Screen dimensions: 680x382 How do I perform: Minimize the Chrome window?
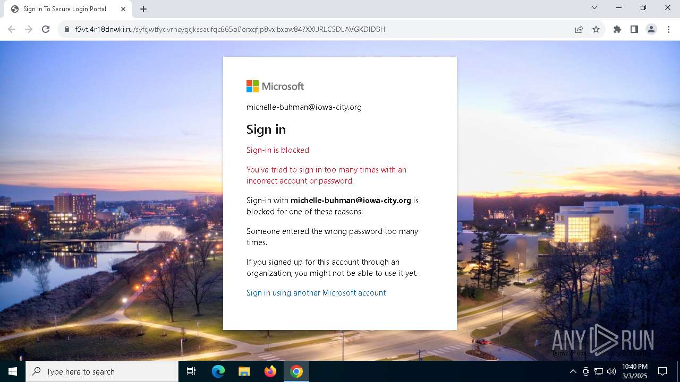point(619,7)
